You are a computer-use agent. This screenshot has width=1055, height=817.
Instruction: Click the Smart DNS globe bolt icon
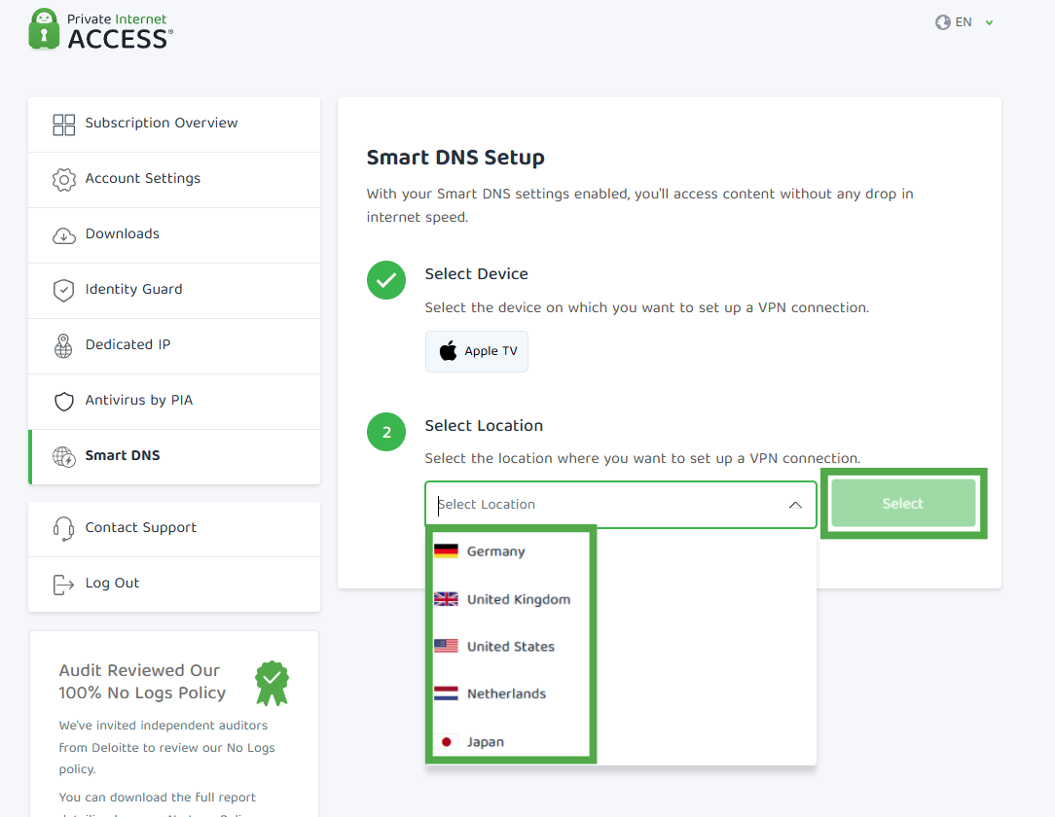(x=64, y=456)
